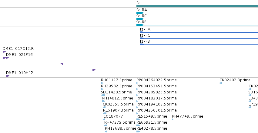Select the fz-RA transcript arrow glyph
The image size is (258, 133).
140,13
